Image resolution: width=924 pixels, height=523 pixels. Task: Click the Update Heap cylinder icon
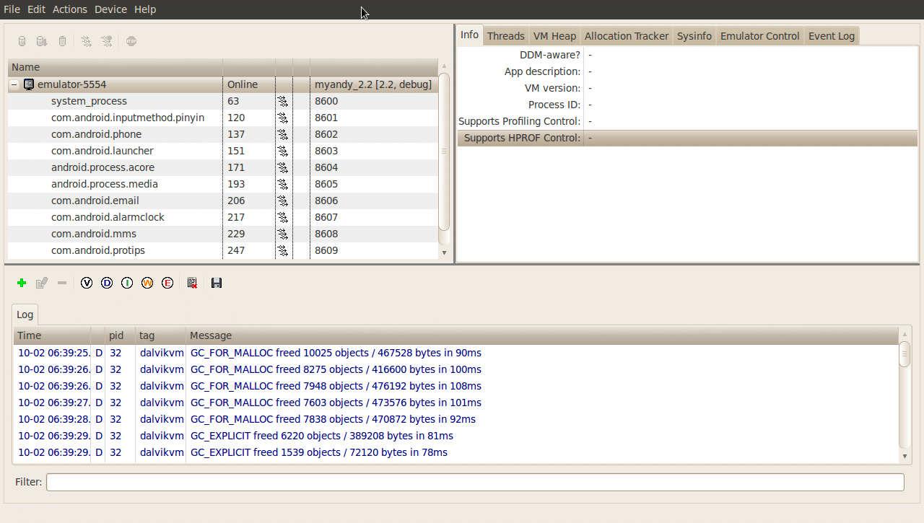pos(22,41)
